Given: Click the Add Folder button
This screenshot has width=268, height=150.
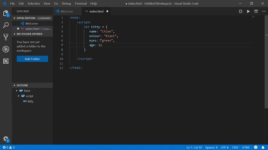Looking at the screenshot, I should click(x=32, y=59).
